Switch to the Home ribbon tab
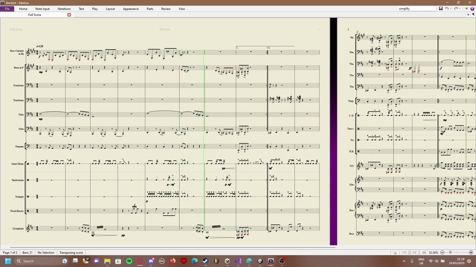 [x=23, y=9]
